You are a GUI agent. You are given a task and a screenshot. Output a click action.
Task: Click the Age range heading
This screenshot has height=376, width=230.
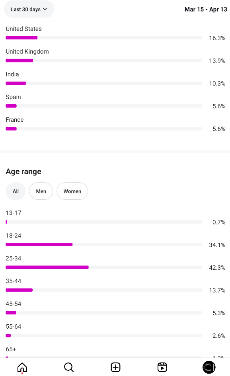23,171
